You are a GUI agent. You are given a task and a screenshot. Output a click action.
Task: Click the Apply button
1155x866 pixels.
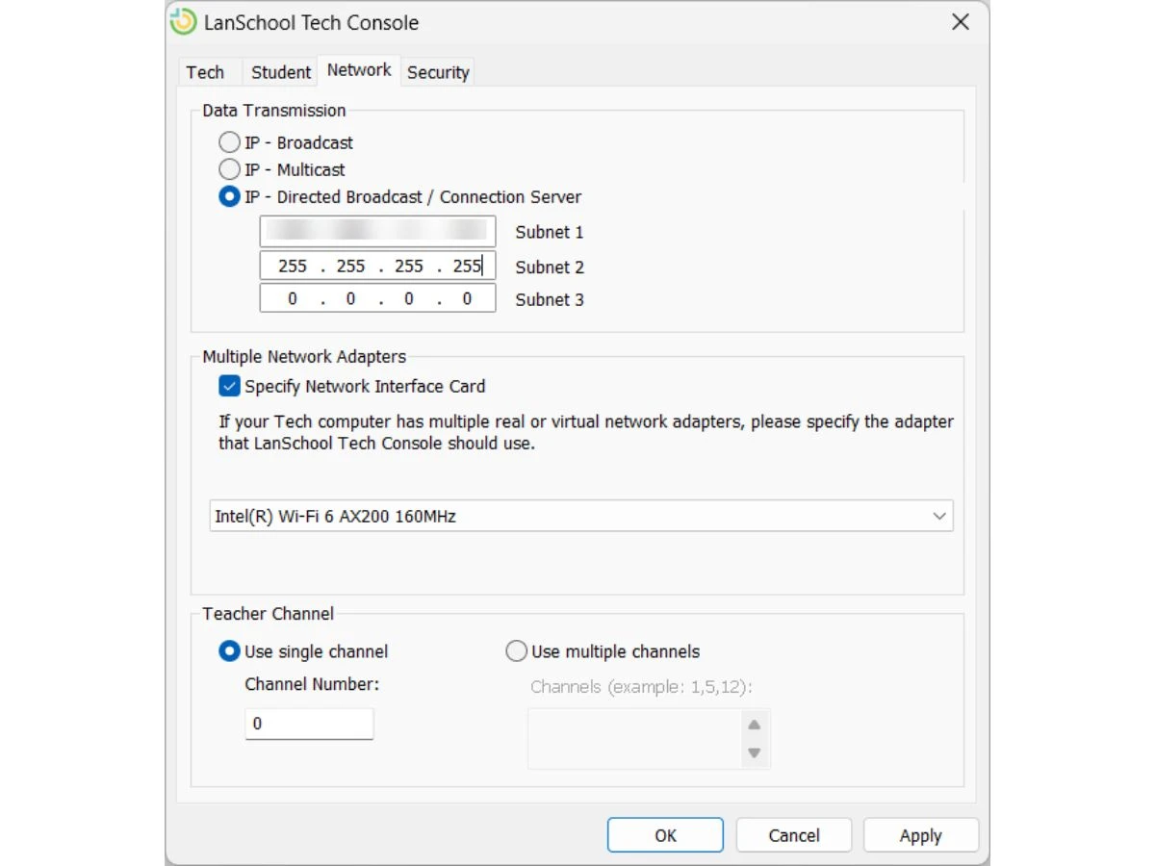coord(921,835)
